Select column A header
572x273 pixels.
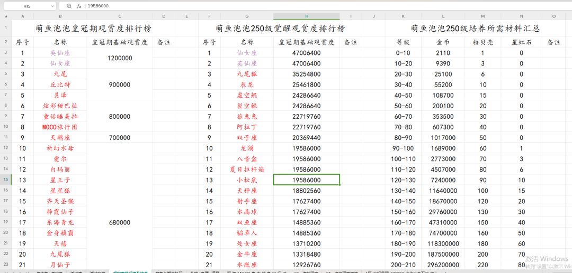pyautogui.click(x=23, y=16)
